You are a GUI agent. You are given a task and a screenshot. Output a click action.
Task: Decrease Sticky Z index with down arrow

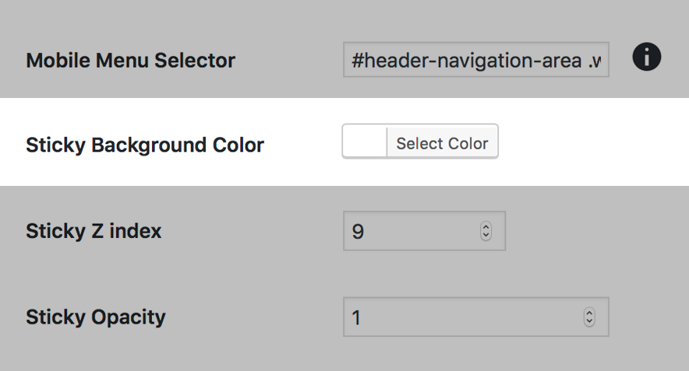coord(486,236)
